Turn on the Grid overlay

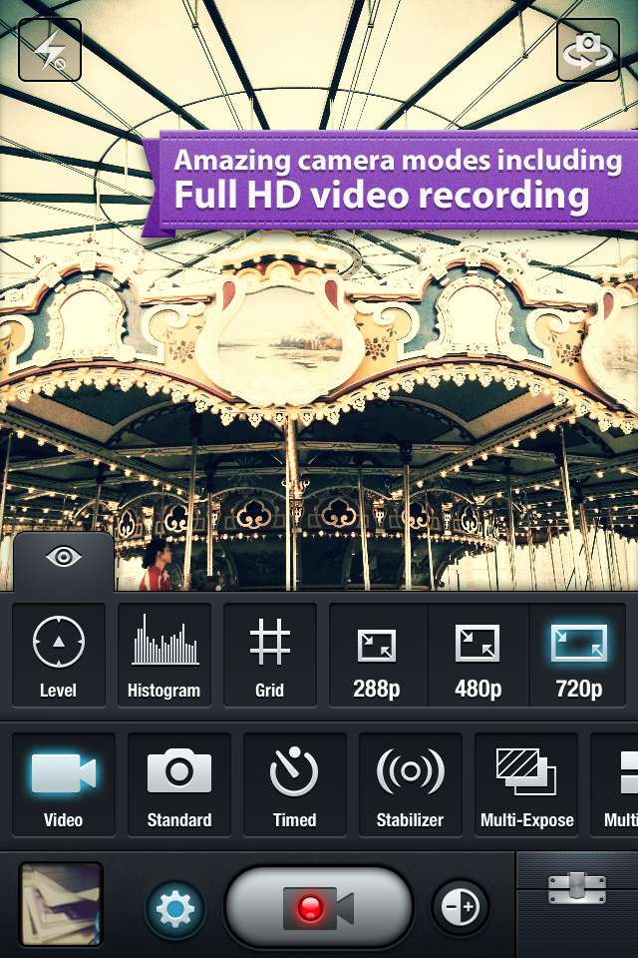270,655
